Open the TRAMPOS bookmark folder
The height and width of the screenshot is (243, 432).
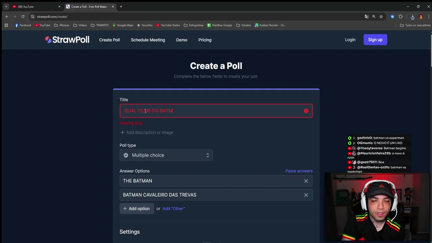click(100, 25)
